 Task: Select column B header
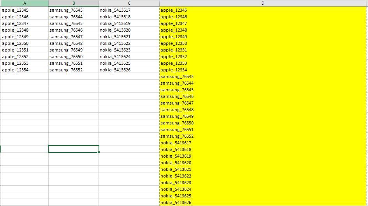(74, 3)
